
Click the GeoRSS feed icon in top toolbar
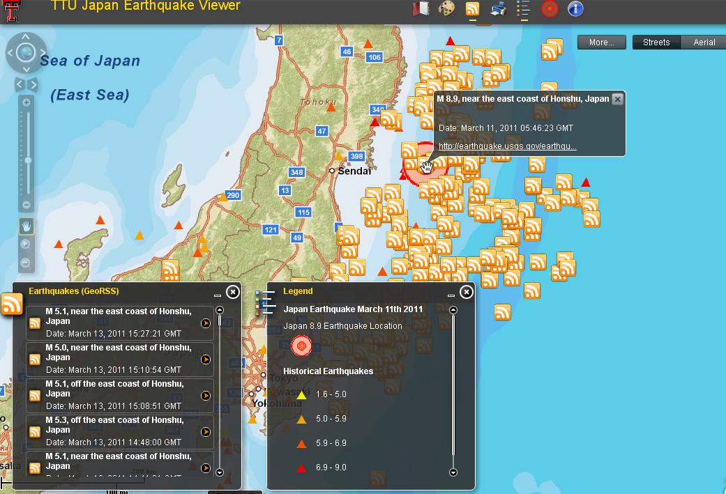point(473,9)
